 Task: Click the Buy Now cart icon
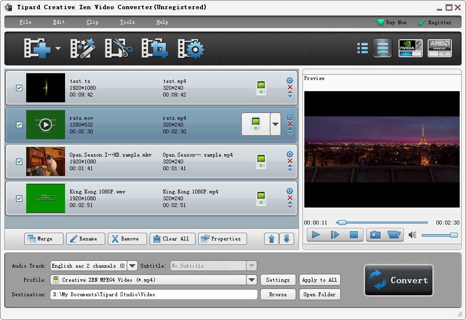(x=380, y=22)
